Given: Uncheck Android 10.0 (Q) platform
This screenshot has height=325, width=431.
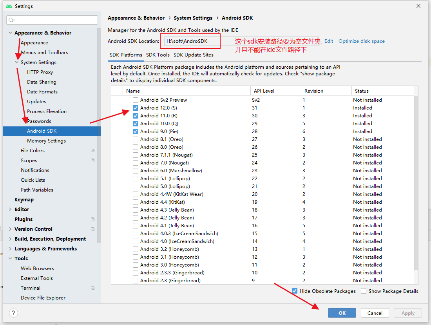Looking at the screenshot, I should 136,124.
